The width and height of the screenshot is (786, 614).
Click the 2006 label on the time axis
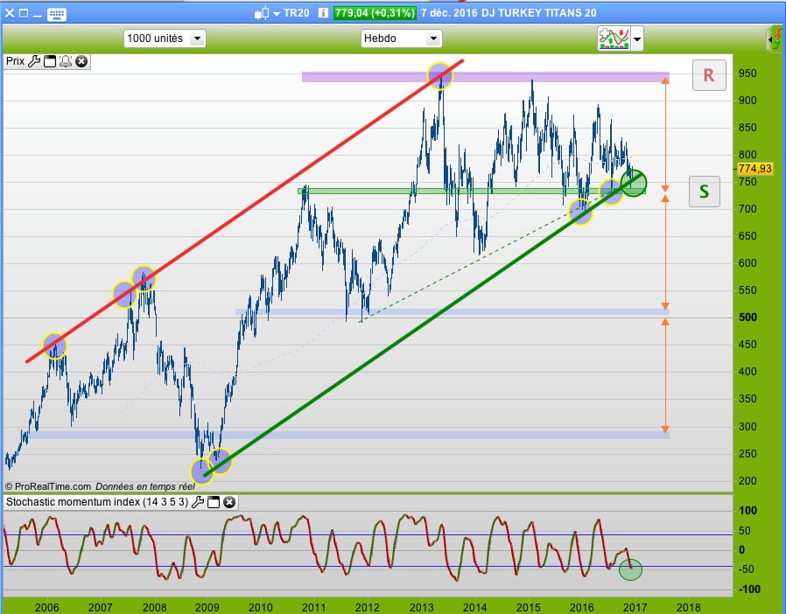coord(47,608)
